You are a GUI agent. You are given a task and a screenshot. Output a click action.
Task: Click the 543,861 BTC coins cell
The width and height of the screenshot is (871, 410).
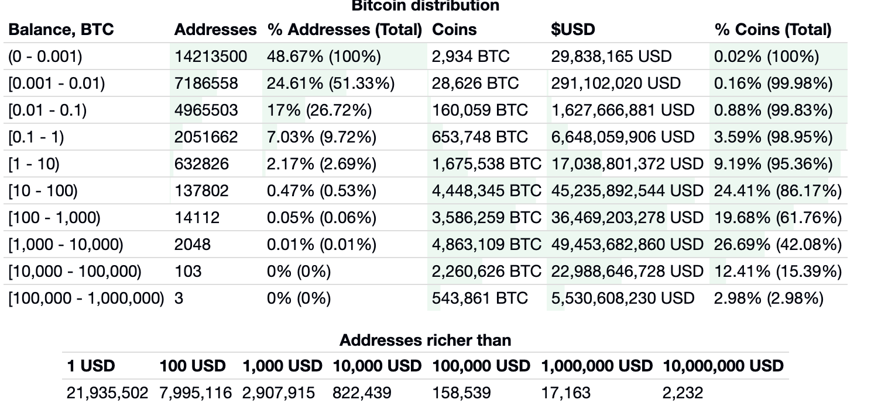tap(479, 298)
